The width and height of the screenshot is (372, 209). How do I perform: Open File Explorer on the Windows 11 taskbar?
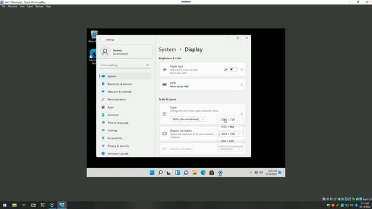[195, 172]
